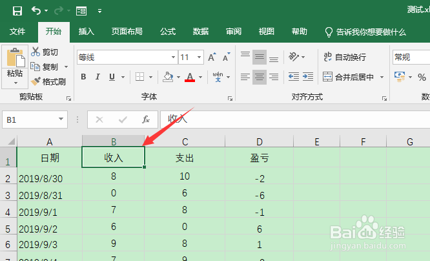Click the 告诉我你想要做什么 search box

coord(365,32)
